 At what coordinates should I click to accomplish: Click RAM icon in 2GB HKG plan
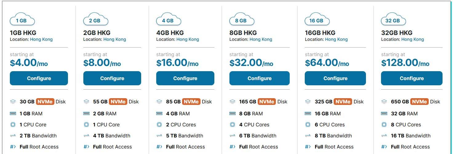[x=86, y=114]
